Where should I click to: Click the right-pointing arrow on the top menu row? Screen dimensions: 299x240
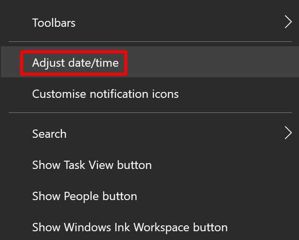coord(288,22)
